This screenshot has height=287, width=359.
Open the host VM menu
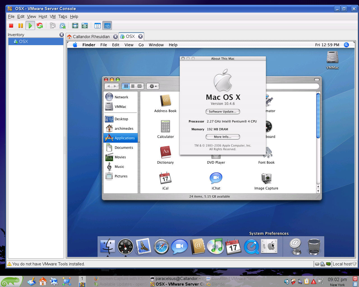(53, 17)
